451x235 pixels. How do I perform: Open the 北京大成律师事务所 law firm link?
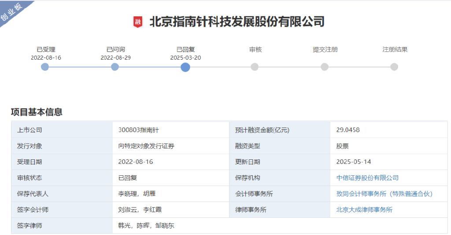[364, 210]
